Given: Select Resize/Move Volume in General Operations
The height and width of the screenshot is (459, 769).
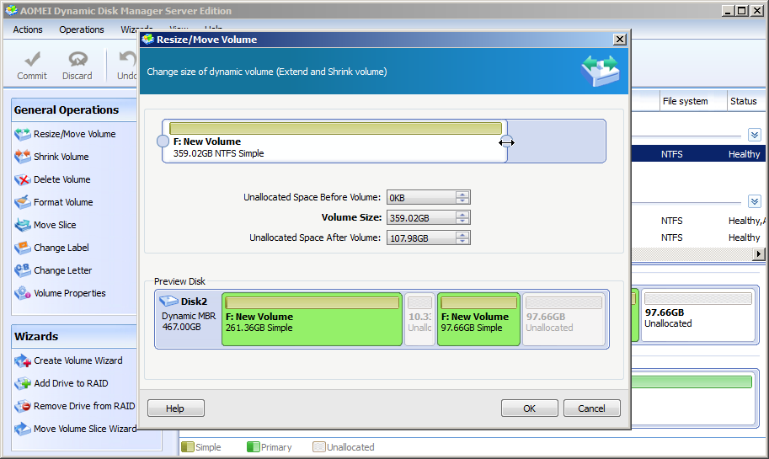Looking at the screenshot, I should (65, 134).
